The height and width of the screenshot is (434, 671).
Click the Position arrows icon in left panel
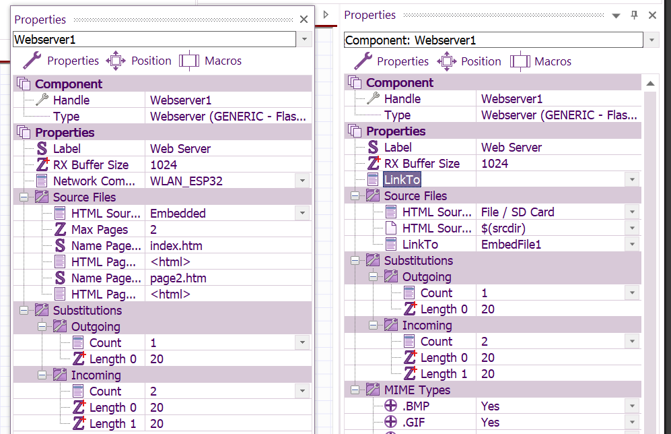tap(116, 61)
